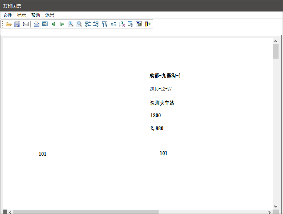This screenshot has height=214, width=283.
Task: Click the move fields left icon
Action: click(88, 24)
